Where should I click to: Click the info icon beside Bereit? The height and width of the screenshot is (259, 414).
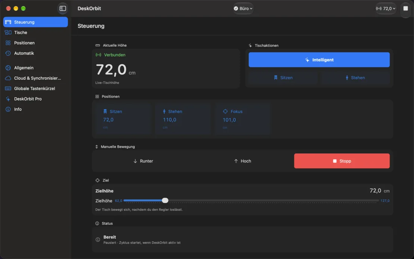tap(98, 240)
